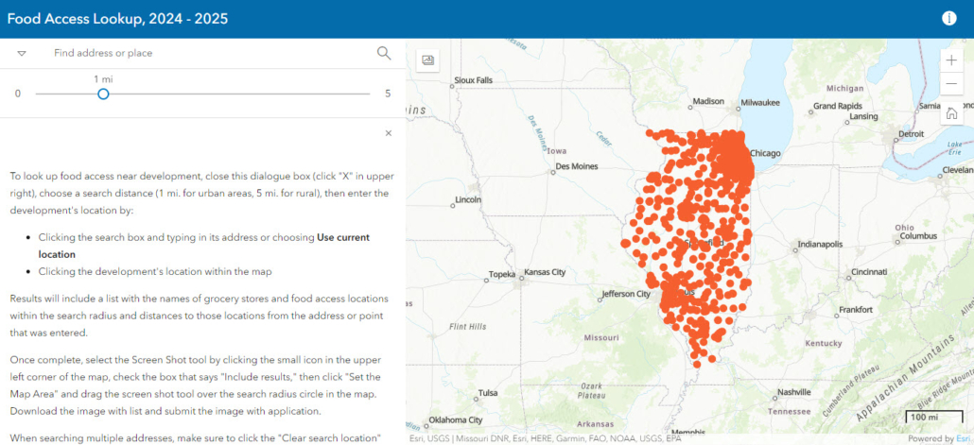Viewport: 974px width, 445px height.
Task: Click the Tulsa city label
Action: point(488,393)
